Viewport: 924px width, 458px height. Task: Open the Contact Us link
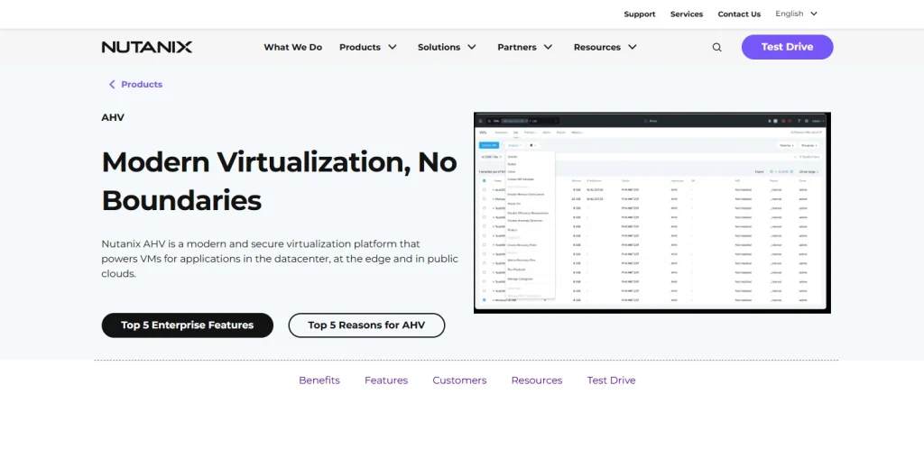(739, 14)
